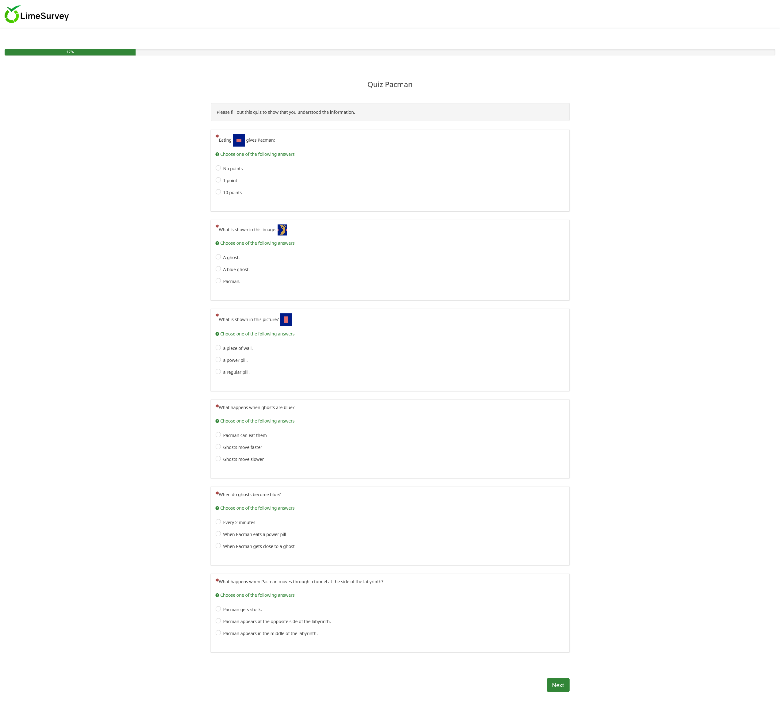
Task: Choose 'Every 2 minutes' answer
Action: coord(218,522)
